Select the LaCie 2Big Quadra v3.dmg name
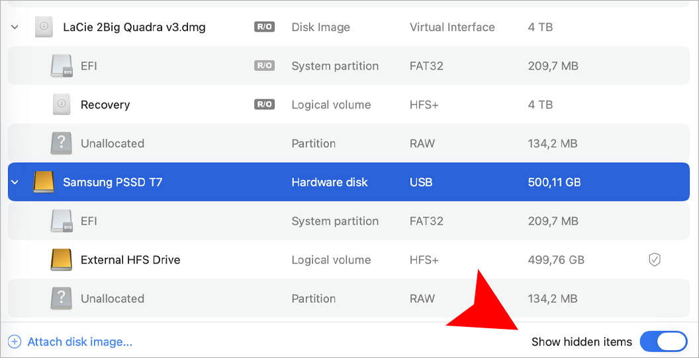Viewport: 699px width, 358px height. click(x=134, y=27)
